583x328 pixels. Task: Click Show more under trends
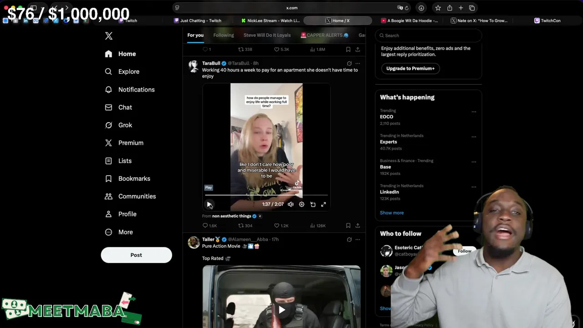pos(392,213)
